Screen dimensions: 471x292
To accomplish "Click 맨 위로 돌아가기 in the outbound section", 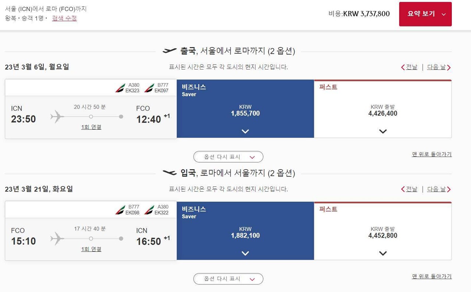I will [x=431, y=154].
